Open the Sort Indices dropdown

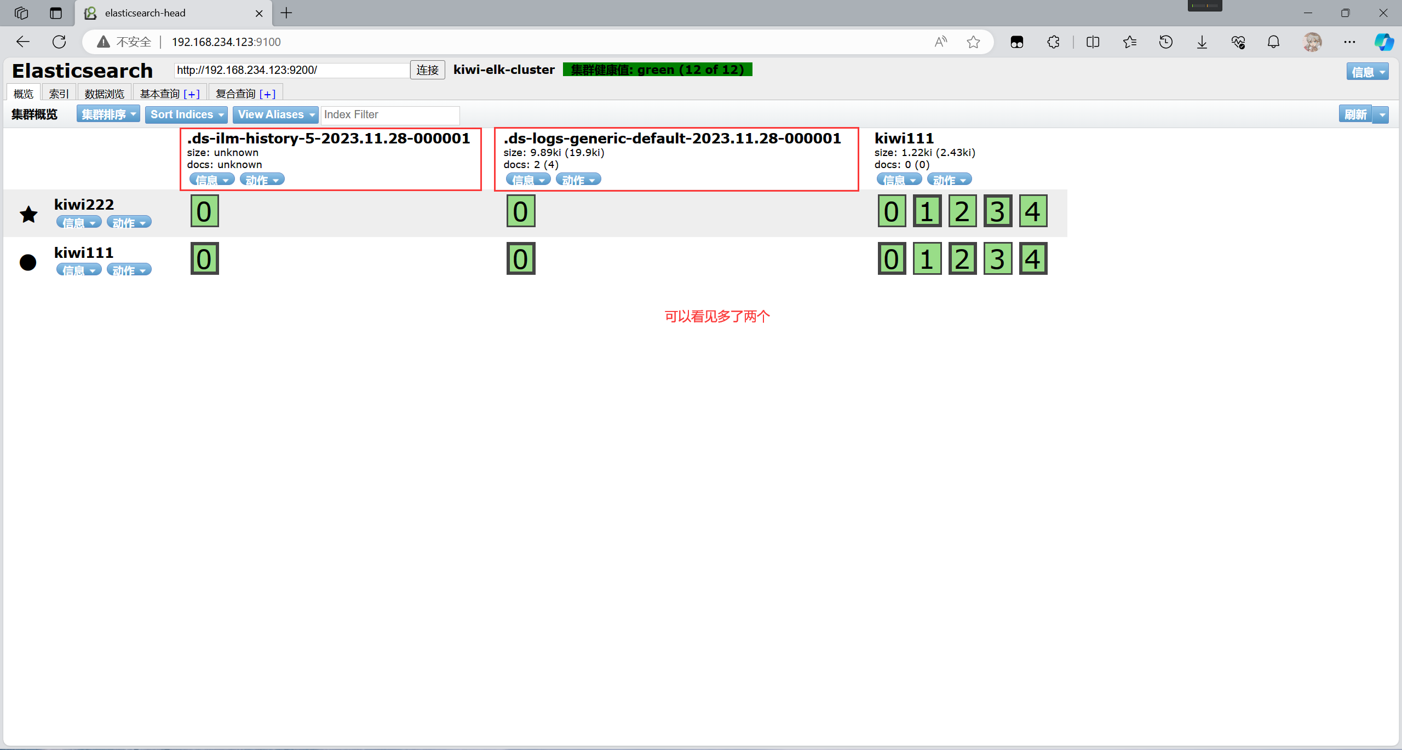186,114
